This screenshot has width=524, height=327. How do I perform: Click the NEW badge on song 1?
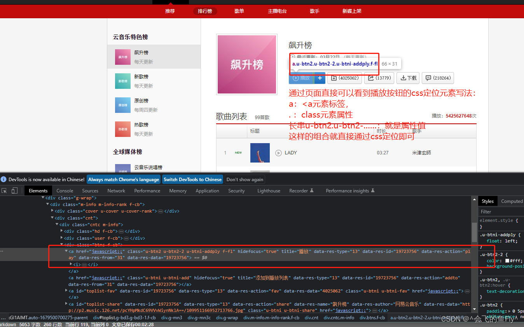pyautogui.click(x=238, y=153)
